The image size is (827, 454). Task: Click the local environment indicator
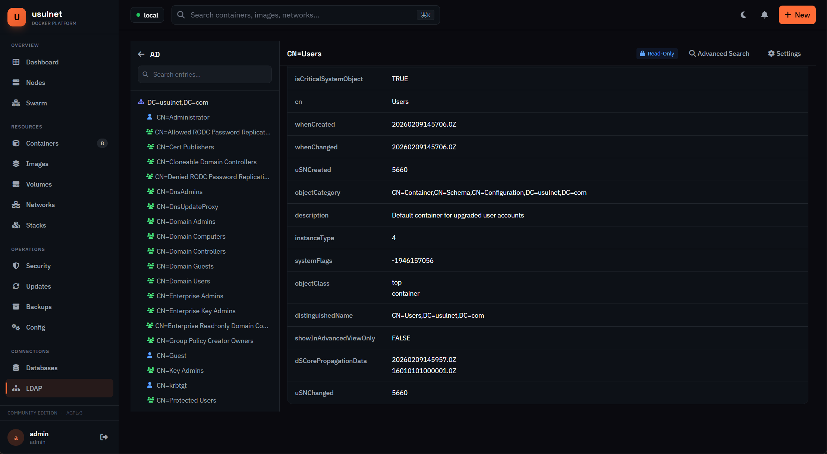147,15
